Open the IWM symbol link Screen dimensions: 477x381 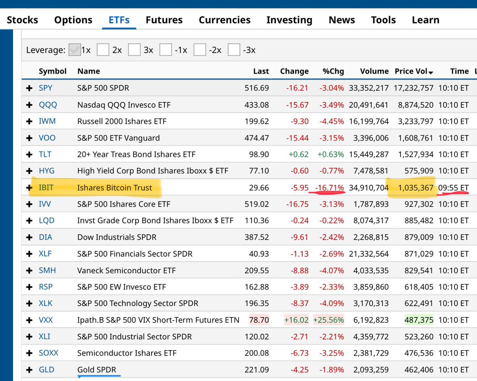(47, 121)
